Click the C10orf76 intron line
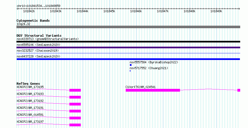Screen dimensions: 248x128 point(209,89)
